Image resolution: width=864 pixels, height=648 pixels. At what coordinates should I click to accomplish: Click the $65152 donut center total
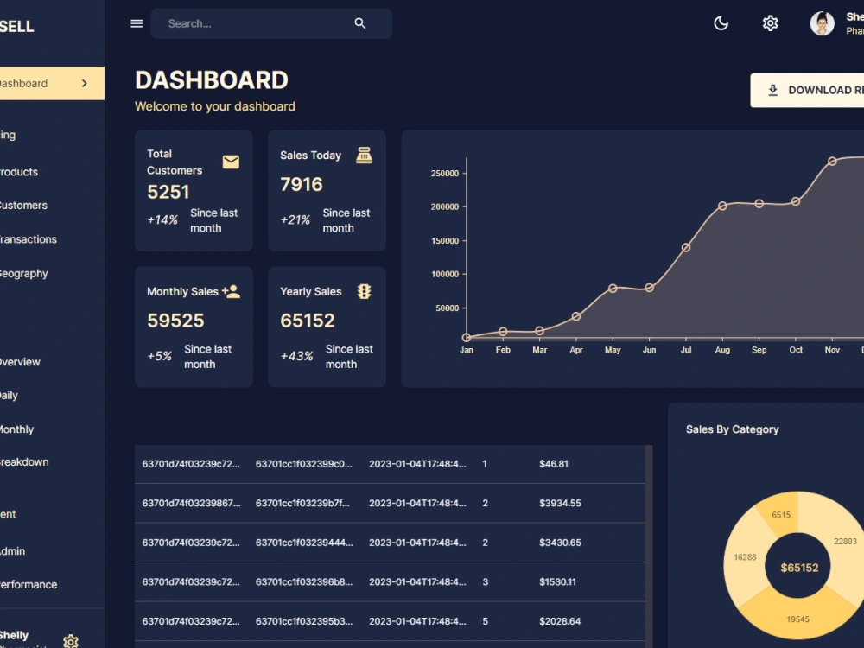(x=799, y=568)
